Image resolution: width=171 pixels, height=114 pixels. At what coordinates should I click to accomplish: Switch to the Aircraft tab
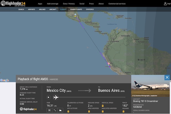click(53, 9)
